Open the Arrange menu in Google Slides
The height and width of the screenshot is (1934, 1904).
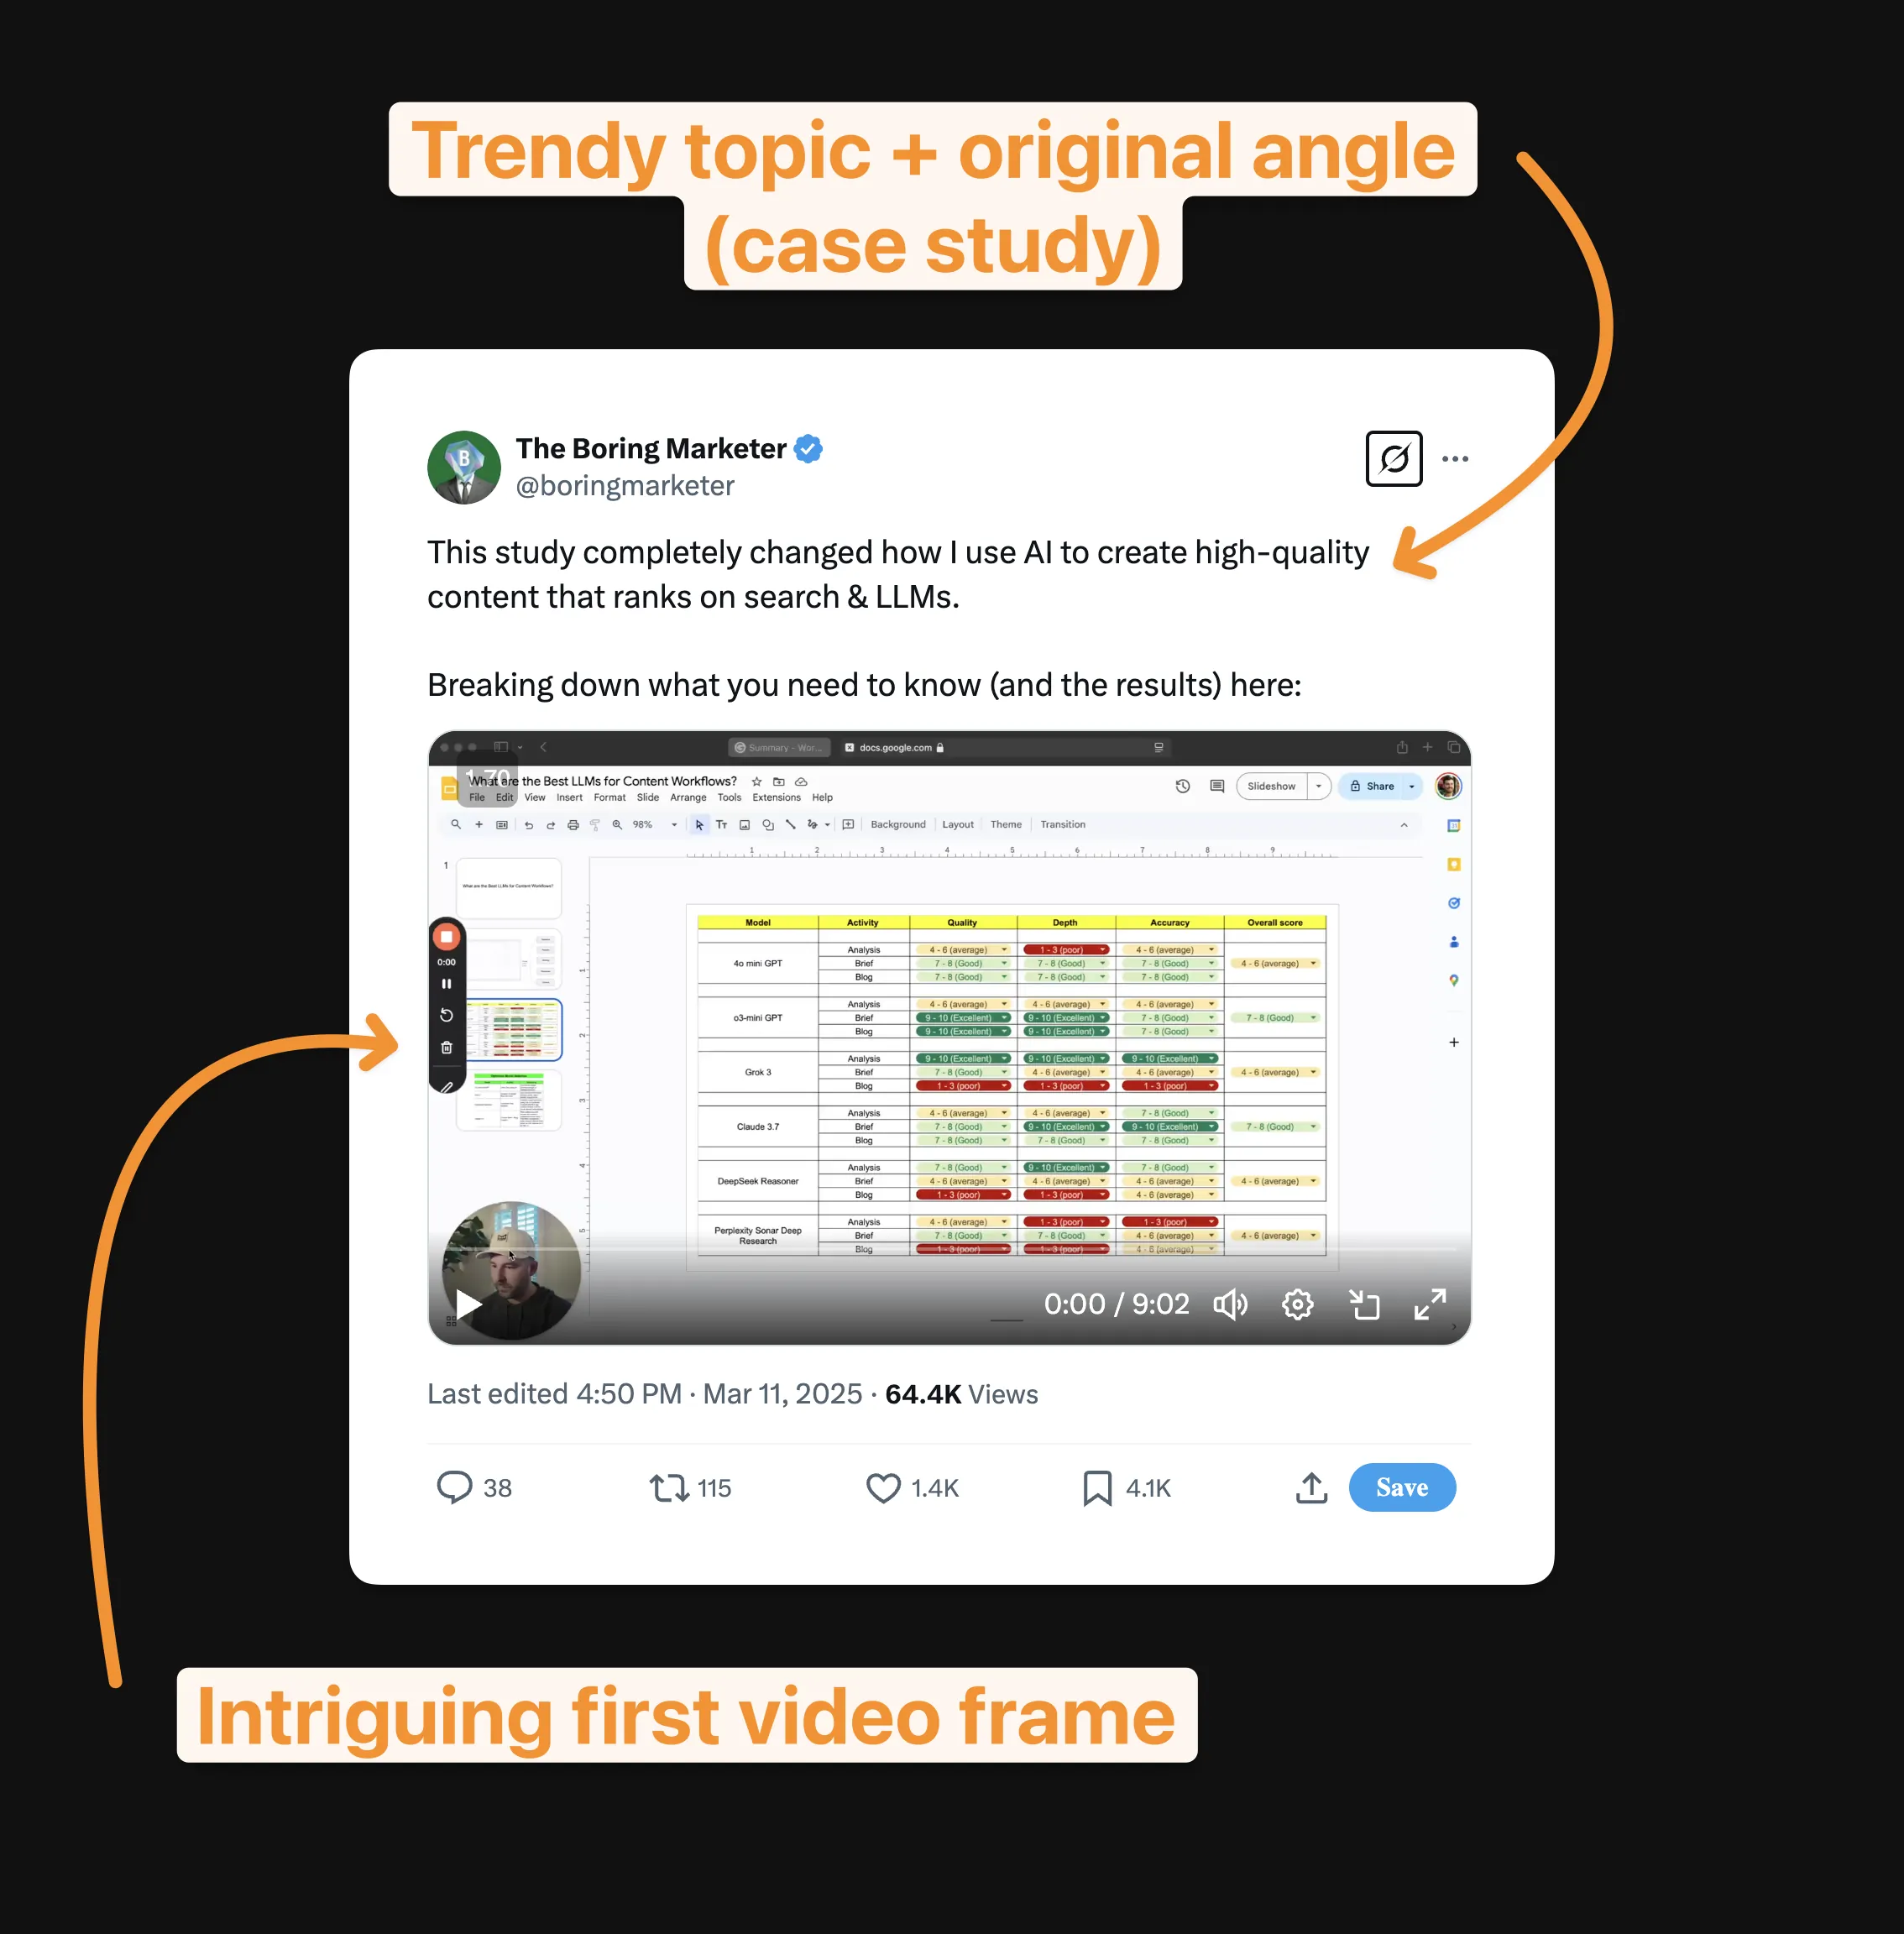[x=688, y=798]
